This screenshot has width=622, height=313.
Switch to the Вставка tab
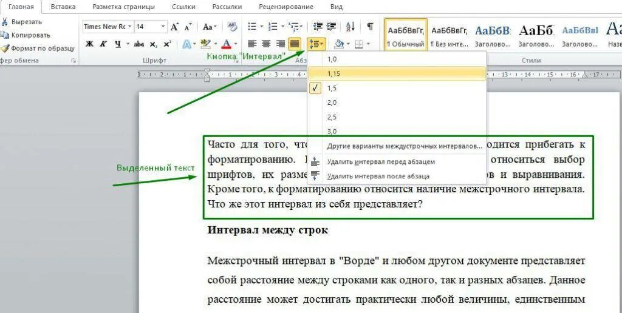tap(63, 7)
